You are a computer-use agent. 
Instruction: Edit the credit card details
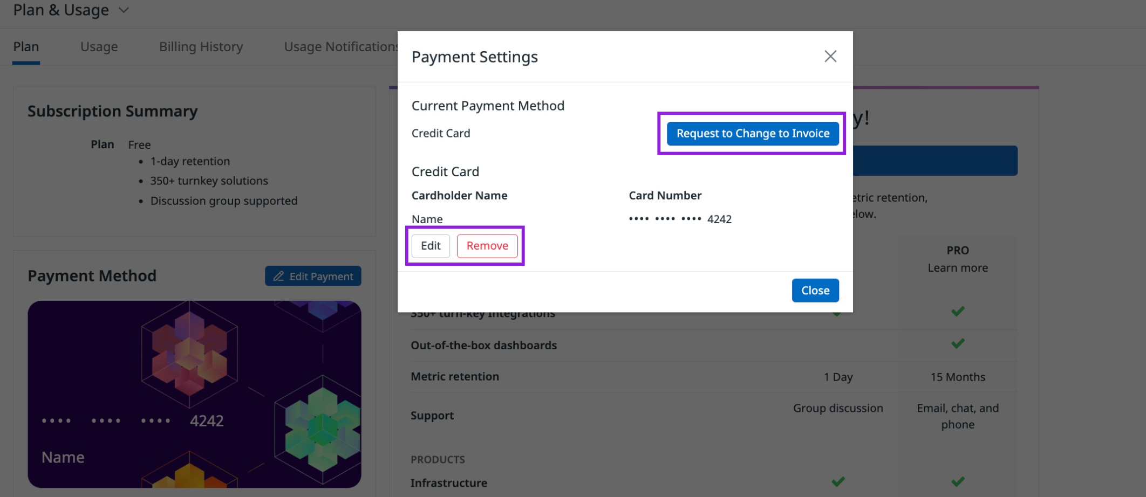pos(431,246)
